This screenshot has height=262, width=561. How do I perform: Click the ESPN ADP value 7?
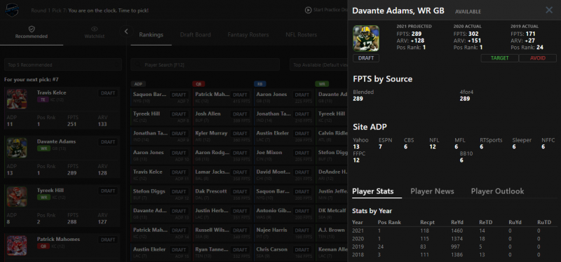[x=380, y=146]
